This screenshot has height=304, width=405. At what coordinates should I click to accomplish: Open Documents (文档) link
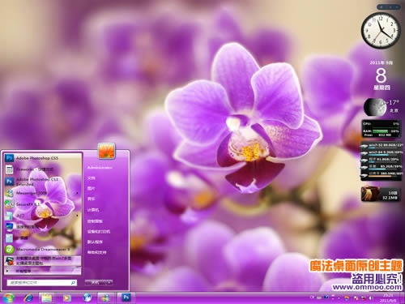point(91,178)
